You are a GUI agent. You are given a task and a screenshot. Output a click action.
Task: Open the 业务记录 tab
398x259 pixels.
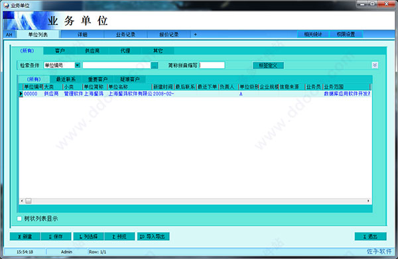pos(125,34)
